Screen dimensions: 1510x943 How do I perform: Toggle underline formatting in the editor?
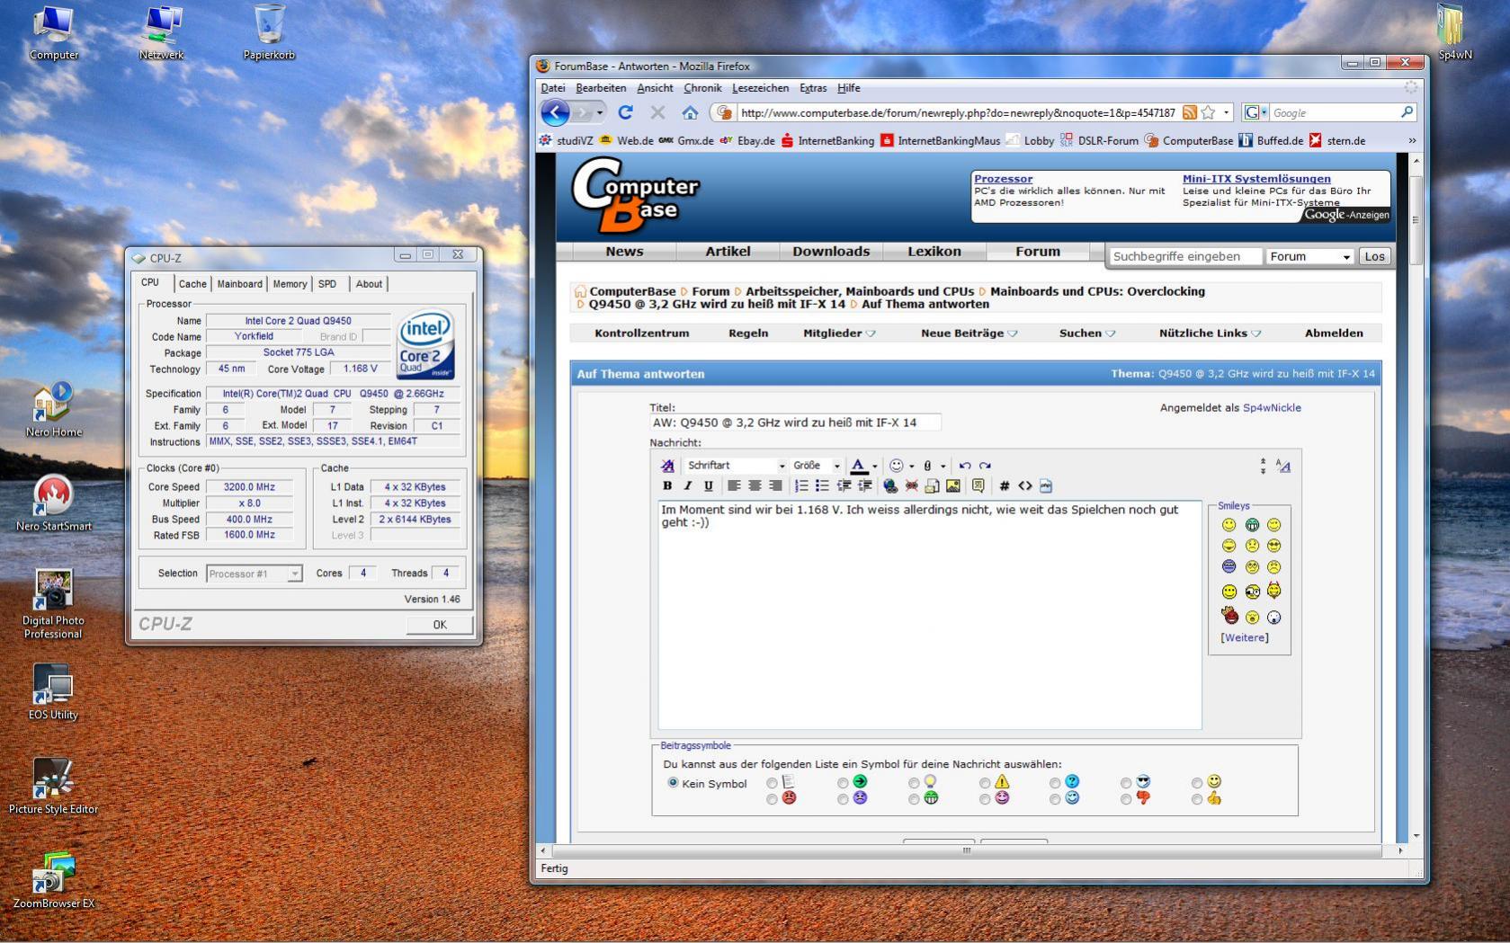tap(709, 486)
